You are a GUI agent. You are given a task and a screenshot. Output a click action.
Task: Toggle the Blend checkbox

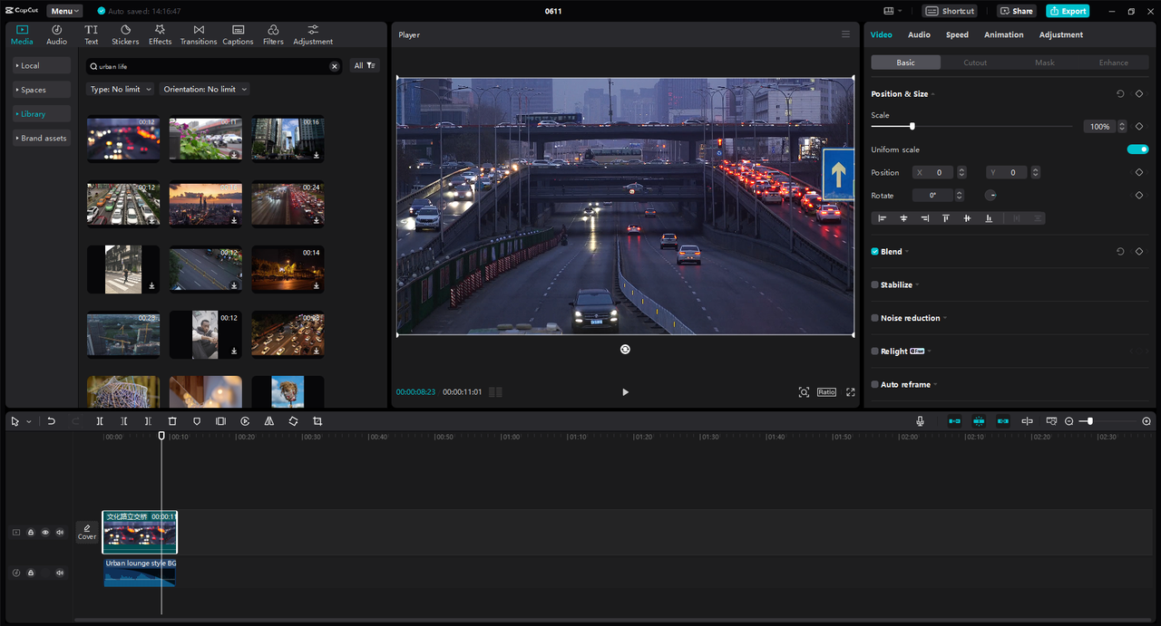coord(874,252)
